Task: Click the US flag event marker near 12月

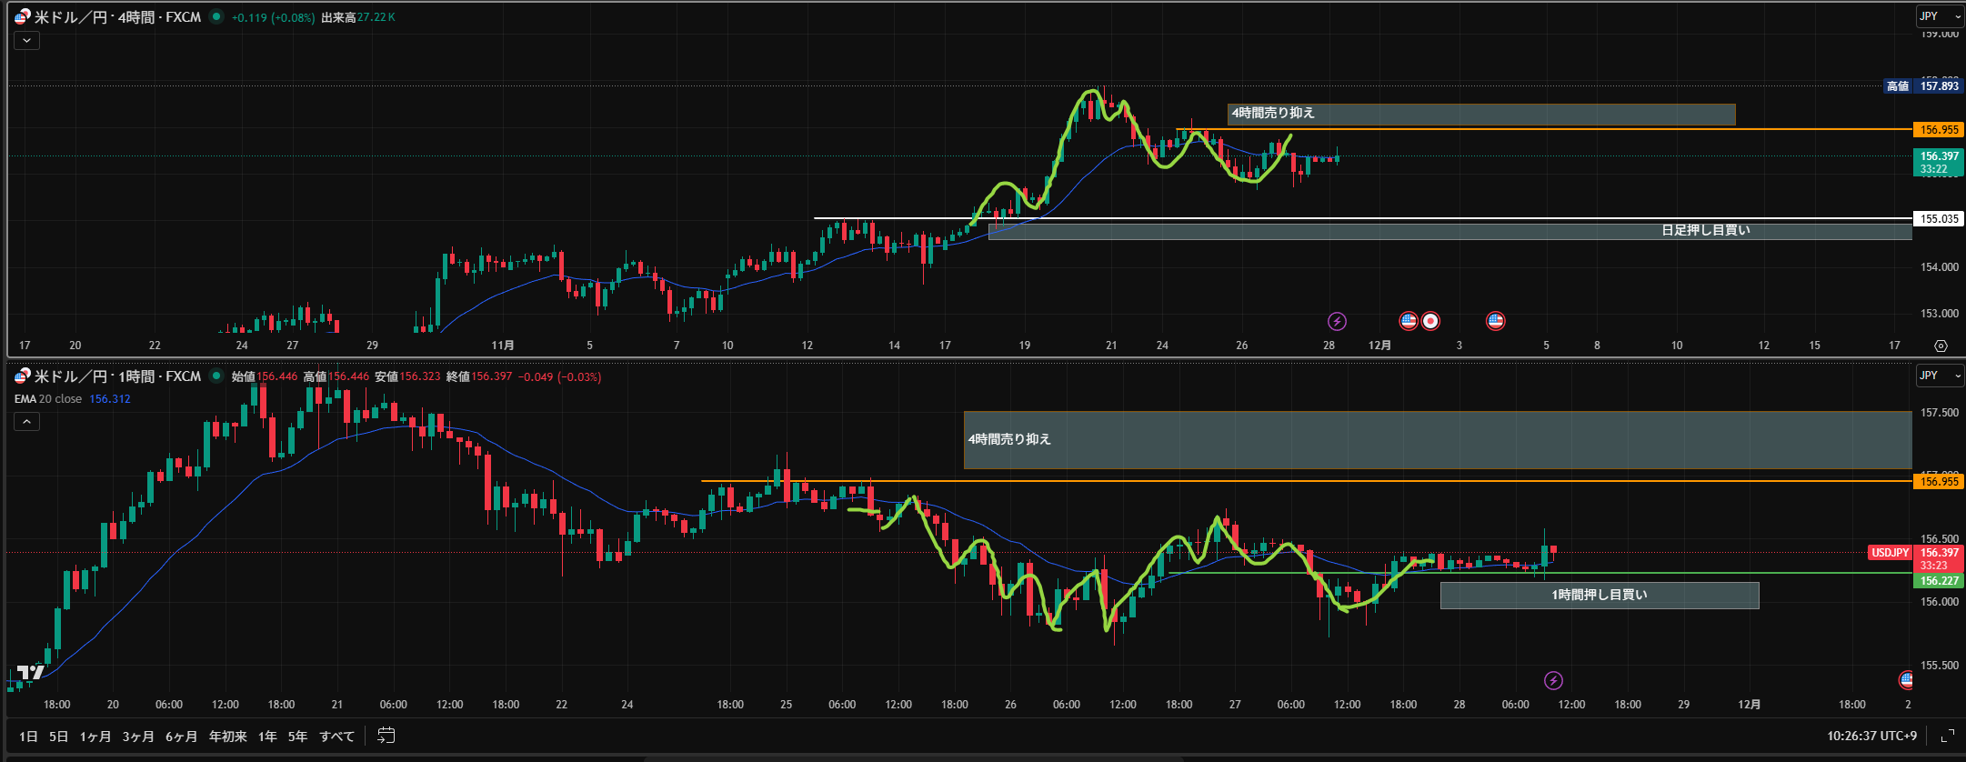Action: pos(1409,321)
